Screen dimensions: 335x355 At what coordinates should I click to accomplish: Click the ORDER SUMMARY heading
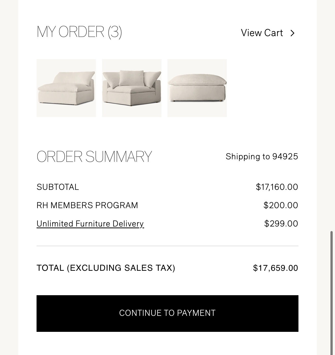pyautogui.click(x=94, y=156)
